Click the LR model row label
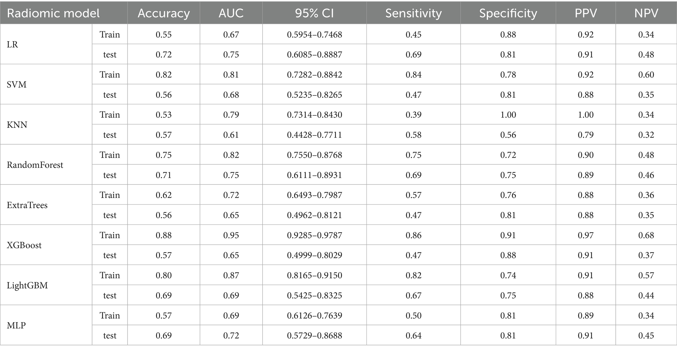The width and height of the screenshot is (677, 351). (x=12, y=44)
